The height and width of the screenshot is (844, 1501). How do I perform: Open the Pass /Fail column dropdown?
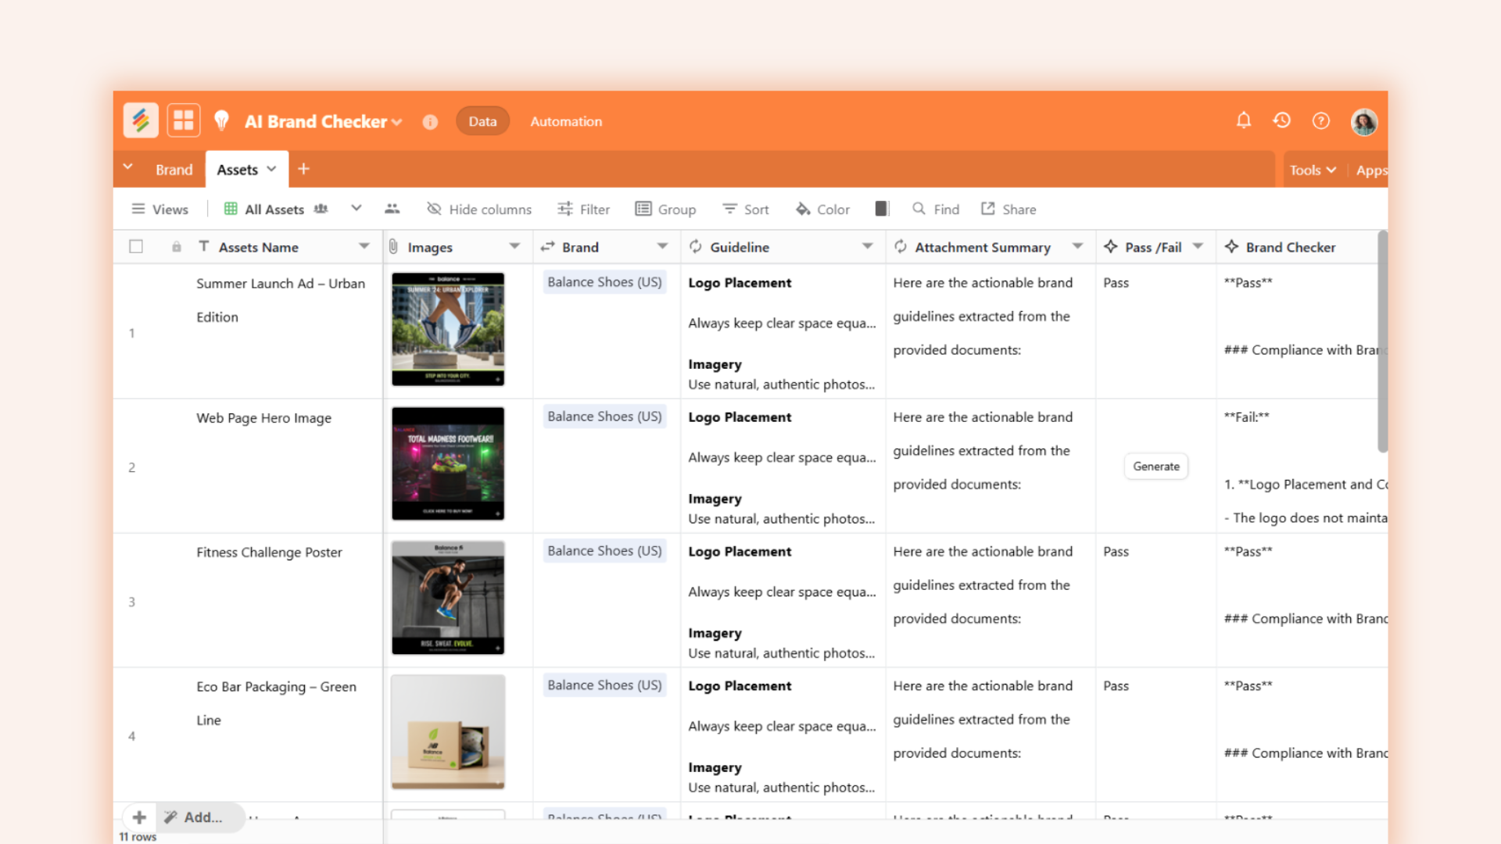pyautogui.click(x=1198, y=246)
